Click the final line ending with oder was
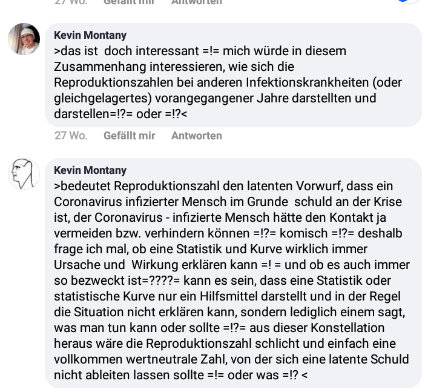Image resolution: width=428 pixels, height=392 pixels. (x=180, y=375)
